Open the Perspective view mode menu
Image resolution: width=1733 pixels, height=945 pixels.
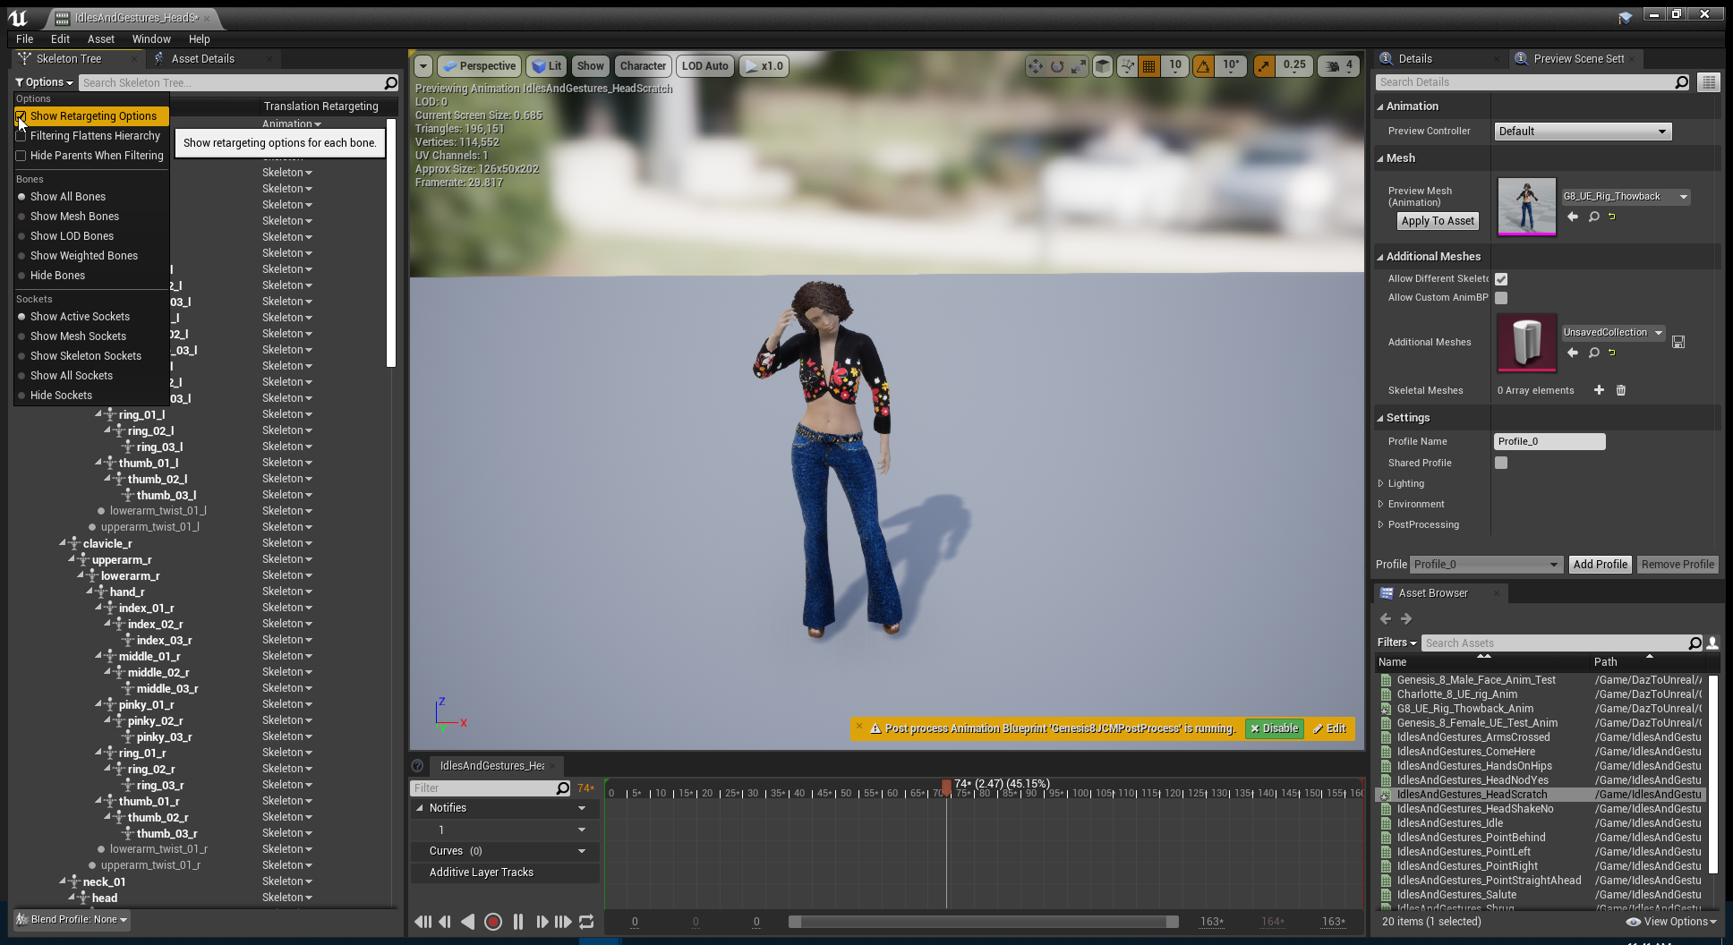click(x=480, y=66)
